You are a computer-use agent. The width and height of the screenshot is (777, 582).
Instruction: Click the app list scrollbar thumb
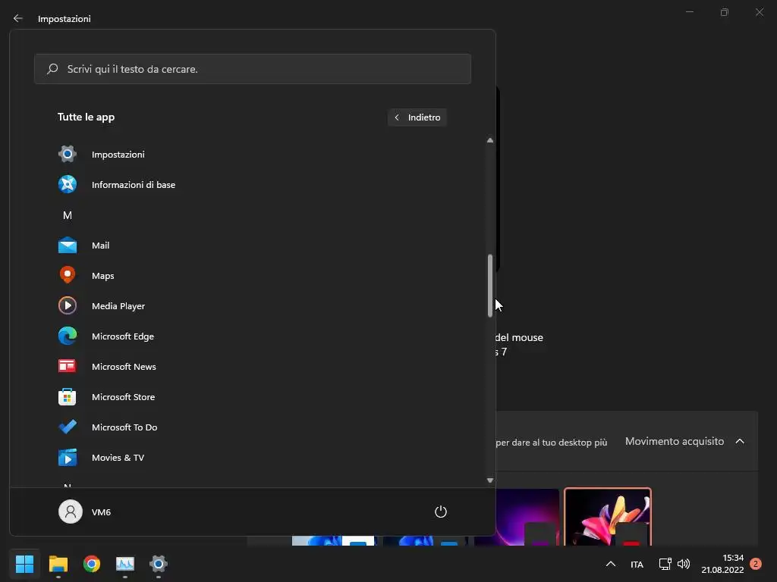click(490, 286)
